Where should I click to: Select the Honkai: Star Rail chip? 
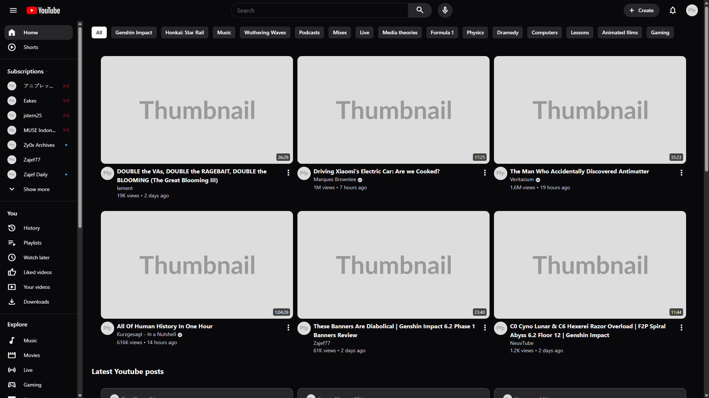(x=185, y=32)
